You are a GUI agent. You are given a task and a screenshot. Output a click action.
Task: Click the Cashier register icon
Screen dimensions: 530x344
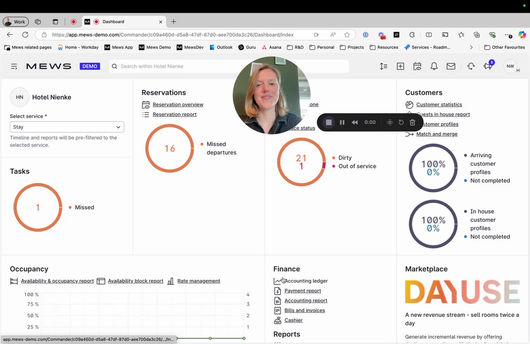coord(277,320)
